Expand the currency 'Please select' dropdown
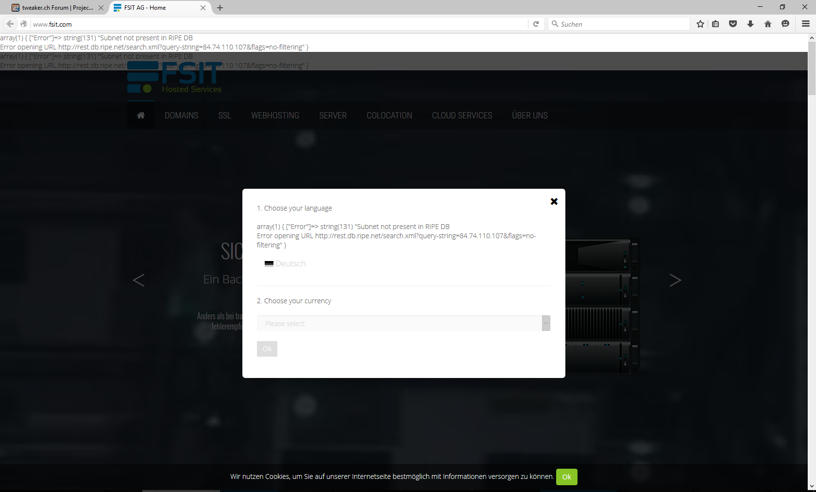Viewport: 816px width, 492px height. click(x=403, y=323)
